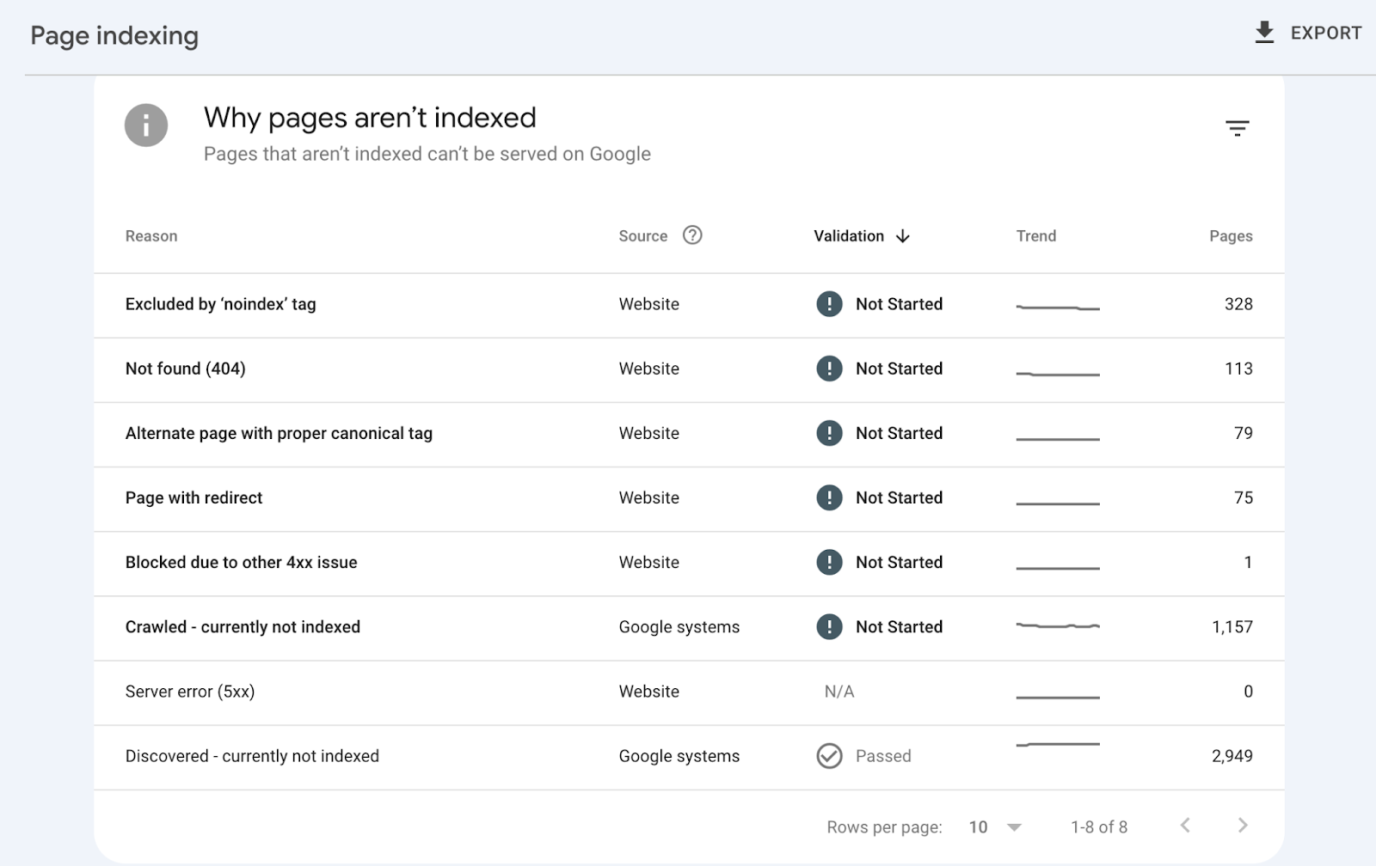
Task: Click the Passed checkmark icon on Discovered row
Action: [x=828, y=756]
